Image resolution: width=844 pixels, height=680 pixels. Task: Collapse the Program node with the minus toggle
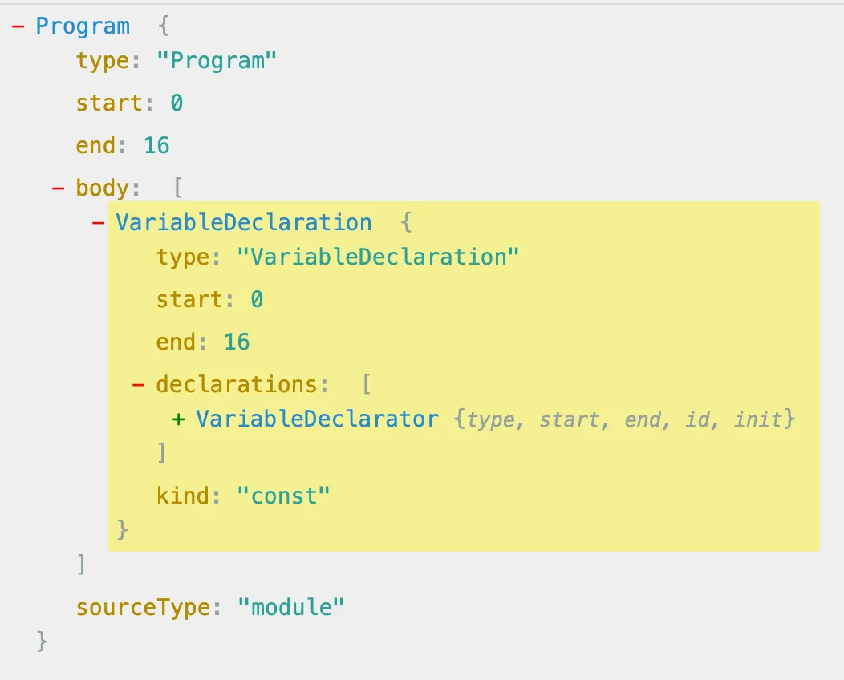[18, 26]
